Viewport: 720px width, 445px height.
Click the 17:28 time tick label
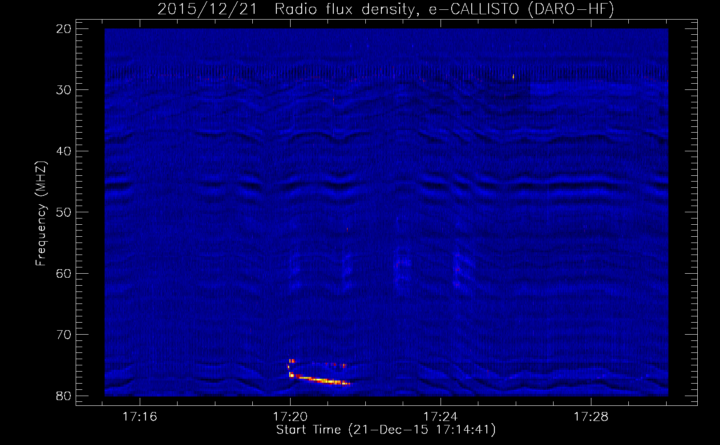click(591, 417)
